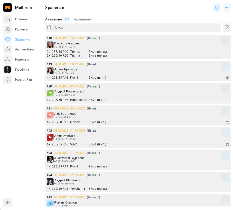Open the Автомобили section

click(24, 50)
